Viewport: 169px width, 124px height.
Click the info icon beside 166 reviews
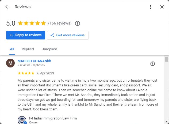[x=77, y=23]
